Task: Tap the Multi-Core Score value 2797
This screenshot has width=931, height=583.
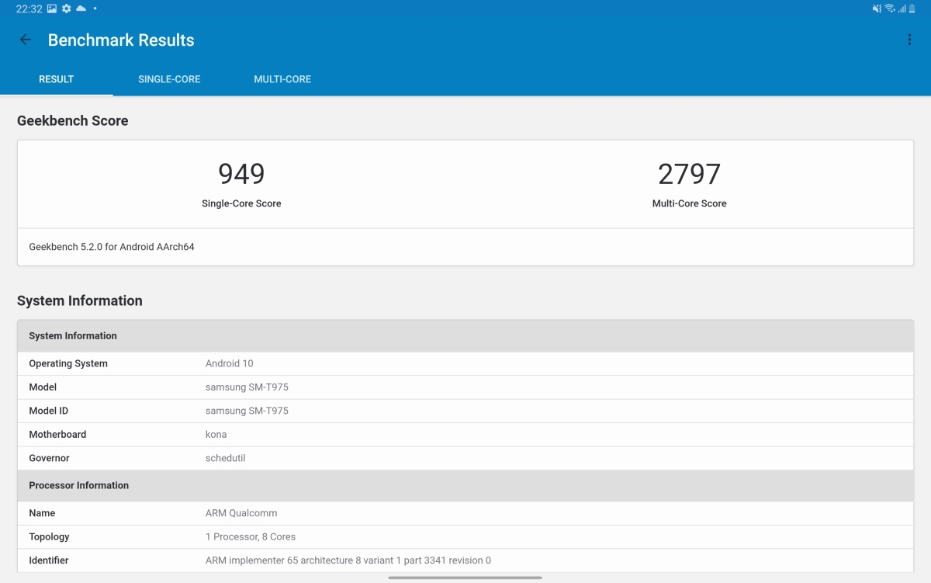Action: 689,174
